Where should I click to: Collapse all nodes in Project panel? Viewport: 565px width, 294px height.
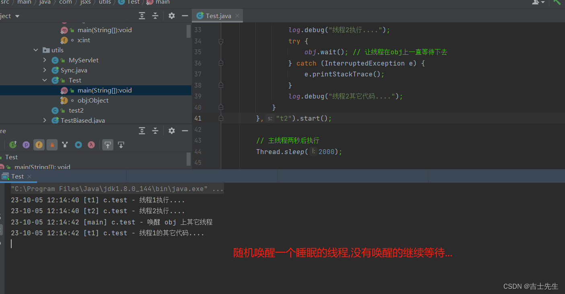point(155,16)
